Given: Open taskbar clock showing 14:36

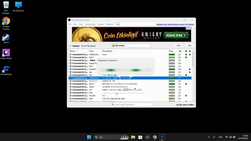Looking at the screenshot, I should pyautogui.click(x=243, y=137).
